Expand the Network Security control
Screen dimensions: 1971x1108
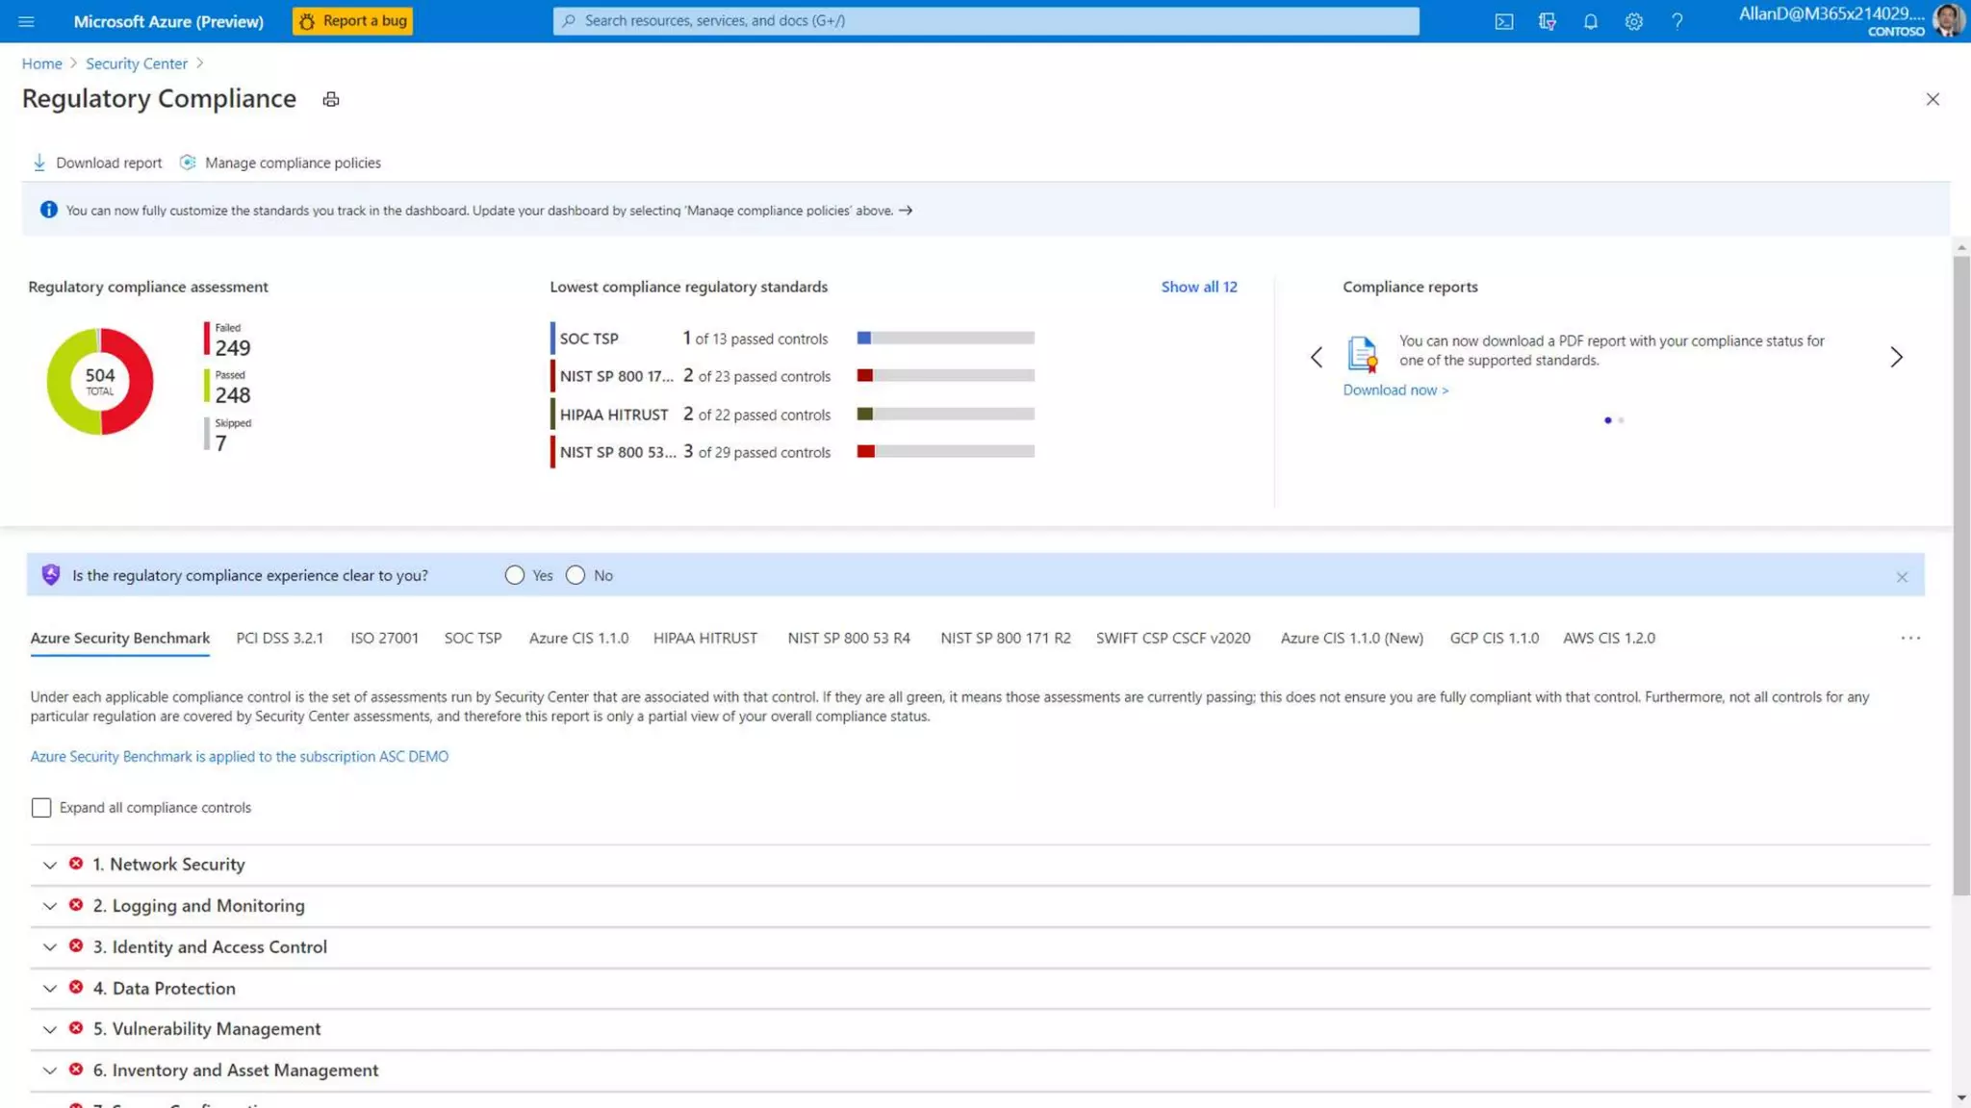[x=50, y=865]
